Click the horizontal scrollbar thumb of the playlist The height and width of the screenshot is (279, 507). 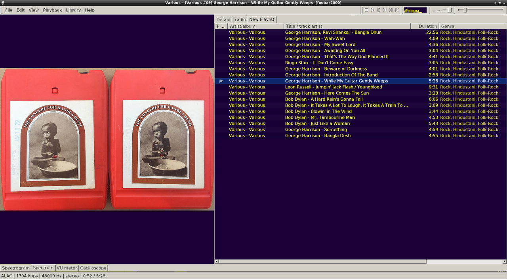tap(322, 262)
